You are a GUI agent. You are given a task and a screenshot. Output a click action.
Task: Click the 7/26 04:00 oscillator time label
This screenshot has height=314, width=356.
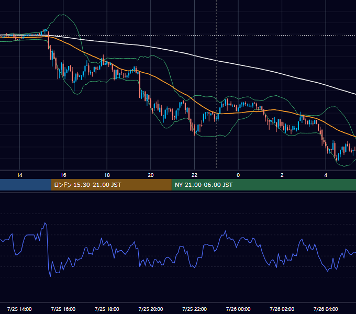point(326,309)
